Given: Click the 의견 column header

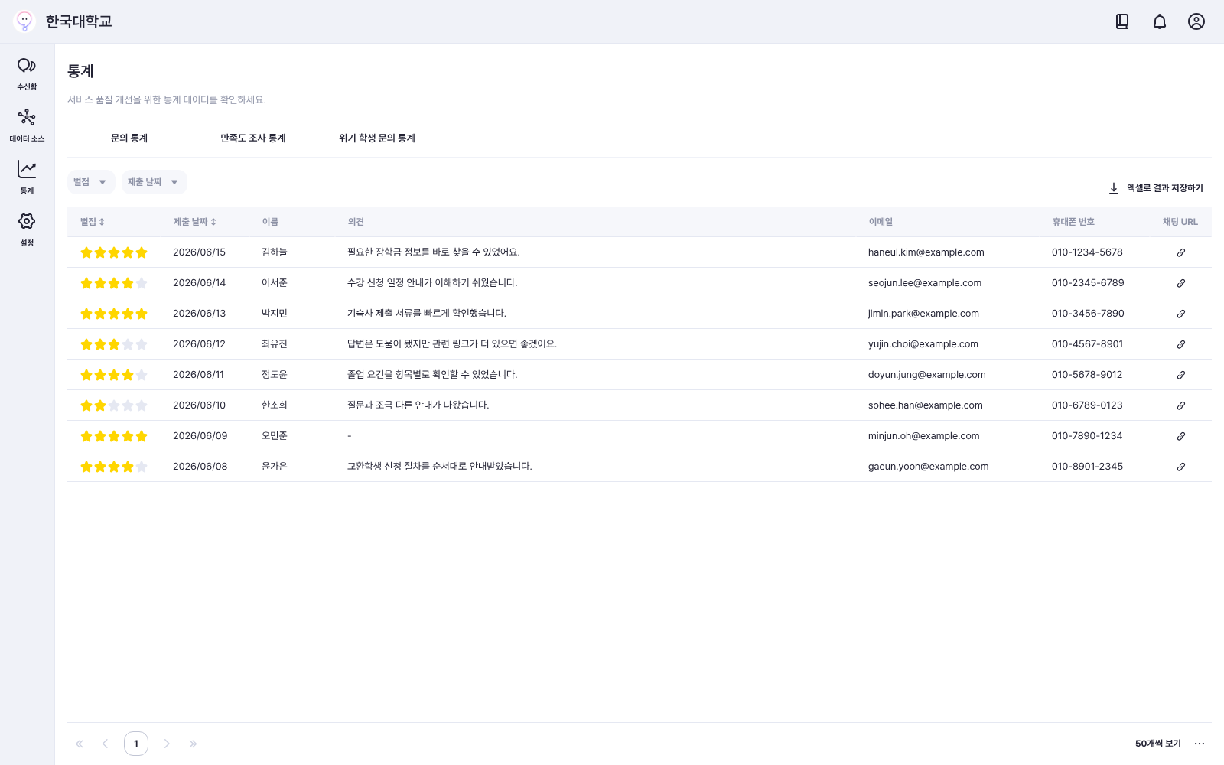Looking at the screenshot, I should (356, 222).
